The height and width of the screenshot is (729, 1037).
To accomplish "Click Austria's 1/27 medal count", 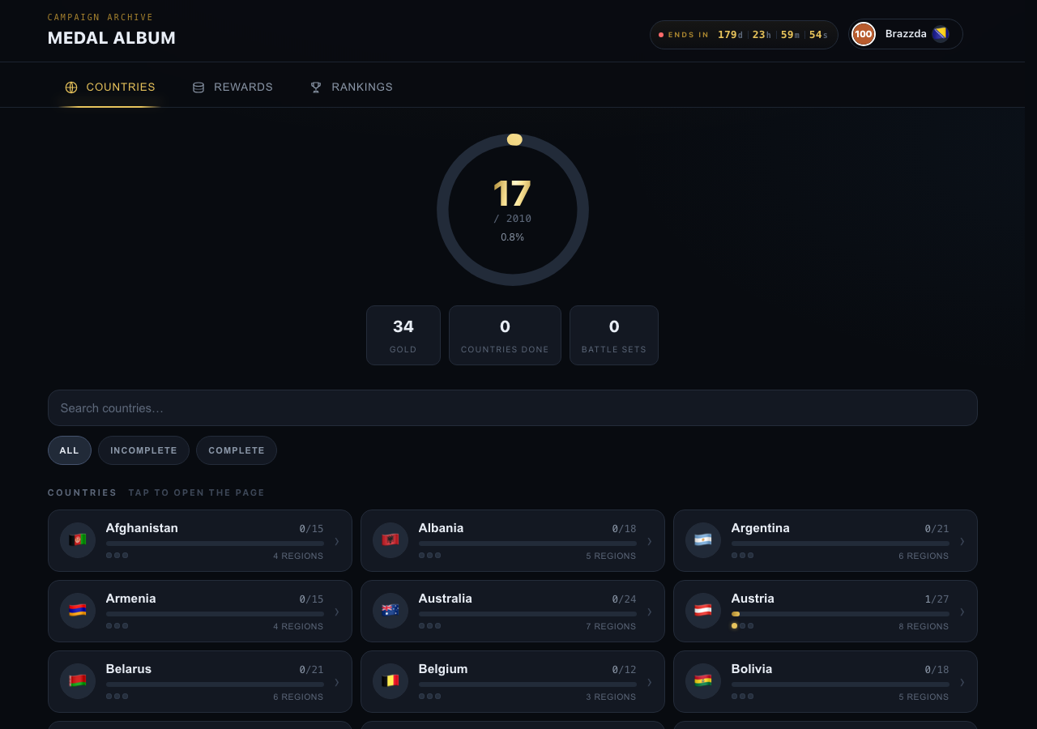I will pos(937,599).
